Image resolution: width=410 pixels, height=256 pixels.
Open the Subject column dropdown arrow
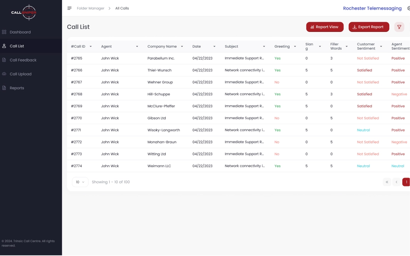264,47
